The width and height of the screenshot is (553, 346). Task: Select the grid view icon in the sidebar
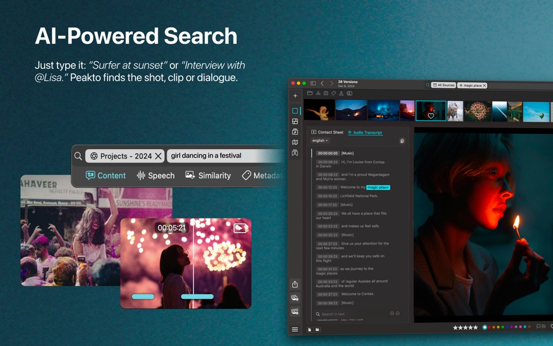295,121
